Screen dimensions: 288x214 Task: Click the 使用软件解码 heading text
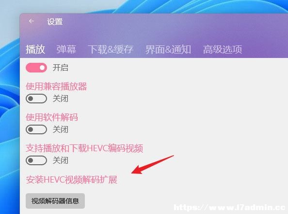(52, 117)
